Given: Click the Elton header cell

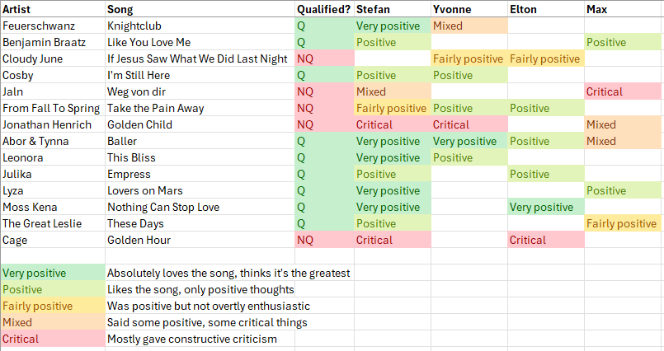Looking at the screenshot, I should tap(544, 9).
